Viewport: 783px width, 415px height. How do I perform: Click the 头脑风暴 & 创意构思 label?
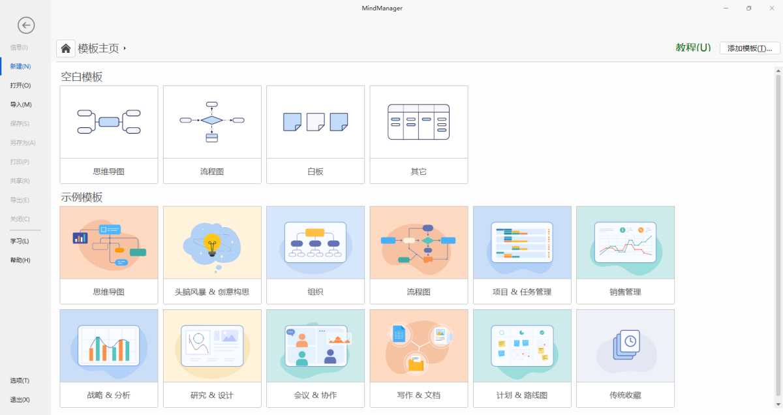212,292
